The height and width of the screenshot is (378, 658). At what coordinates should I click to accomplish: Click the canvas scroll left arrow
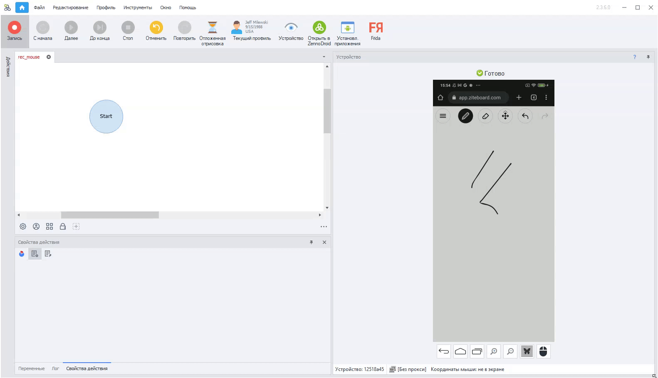tap(18, 215)
